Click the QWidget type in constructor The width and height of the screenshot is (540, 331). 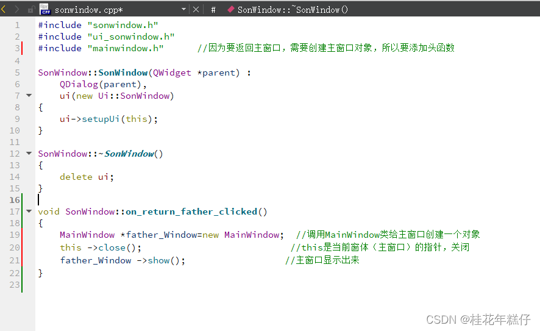[172, 73]
